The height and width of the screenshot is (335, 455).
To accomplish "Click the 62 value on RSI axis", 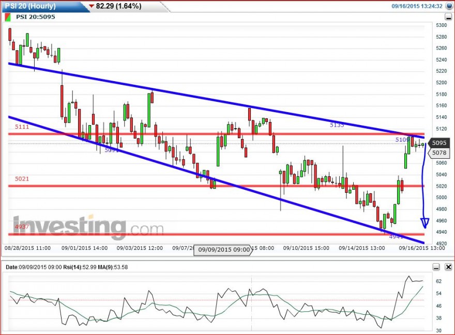I will coord(439,281).
